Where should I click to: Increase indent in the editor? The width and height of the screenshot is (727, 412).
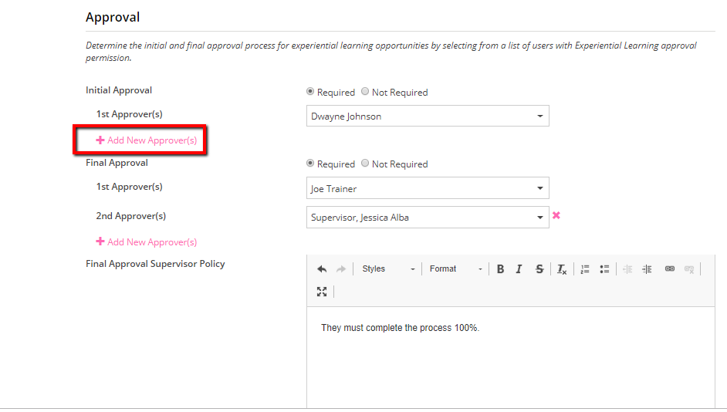(647, 269)
